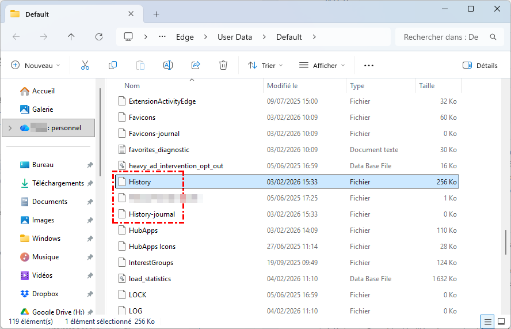Click the Share icon in toolbar
The height and width of the screenshot is (329, 511).
196,65
